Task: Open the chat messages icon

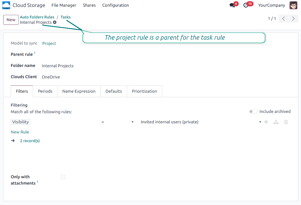Action: tap(232, 5)
